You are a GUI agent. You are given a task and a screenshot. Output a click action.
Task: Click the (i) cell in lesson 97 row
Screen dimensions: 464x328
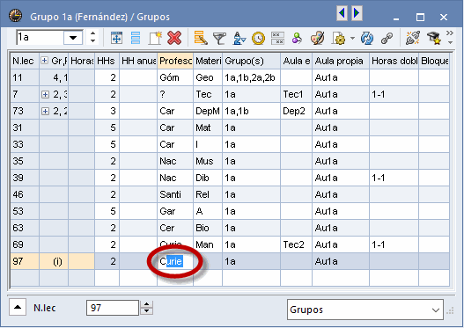(x=54, y=261)
